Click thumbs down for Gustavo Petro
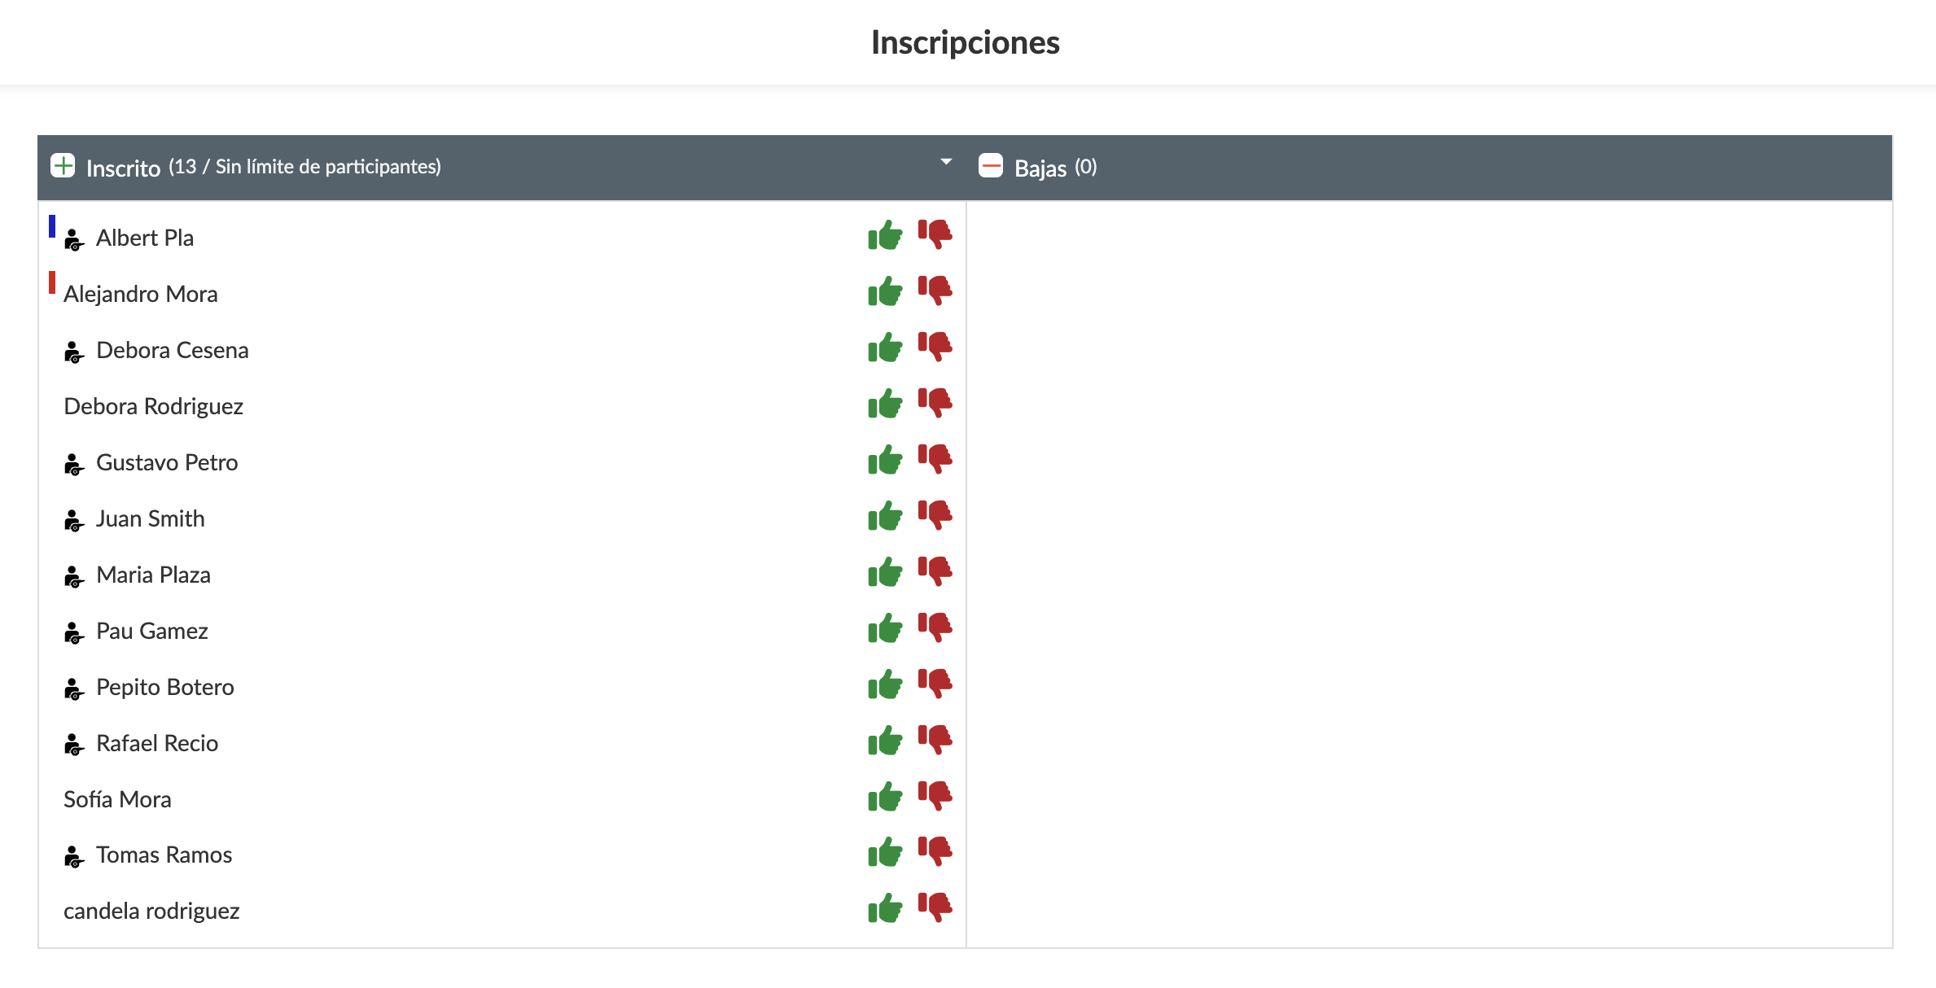The image size is (1936, 988). click(x=935, y=459)
